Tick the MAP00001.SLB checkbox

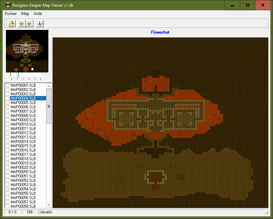[x=8, y=85]
